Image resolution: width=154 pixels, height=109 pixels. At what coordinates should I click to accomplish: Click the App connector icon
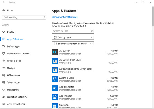(x=55, y=88)
